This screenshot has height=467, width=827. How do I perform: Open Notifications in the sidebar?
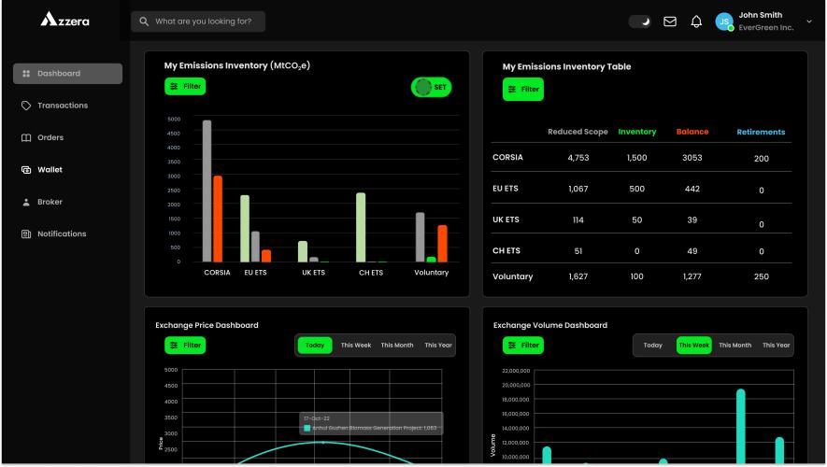coord(61,233)
